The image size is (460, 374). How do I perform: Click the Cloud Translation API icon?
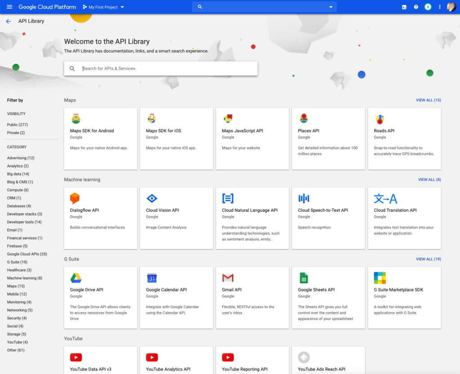click(x=385, y=199)
